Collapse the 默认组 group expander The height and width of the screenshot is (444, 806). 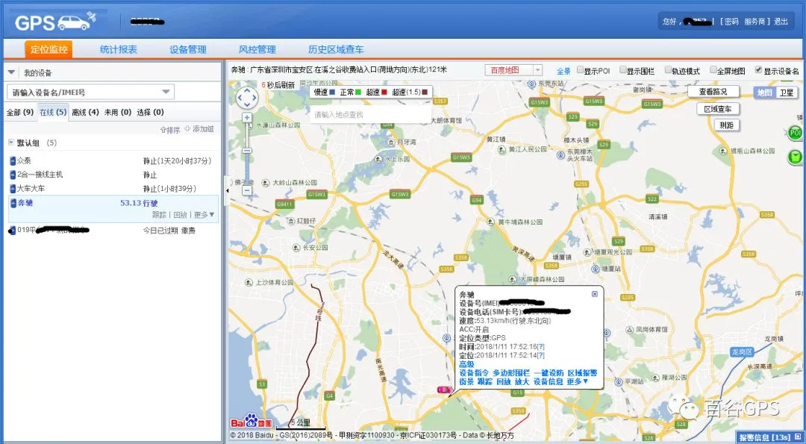click(x=11, y=143)
